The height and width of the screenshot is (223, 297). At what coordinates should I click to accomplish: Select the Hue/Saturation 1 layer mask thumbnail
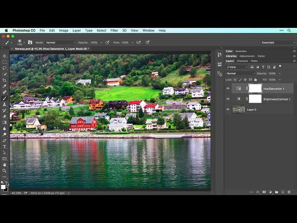255,88
